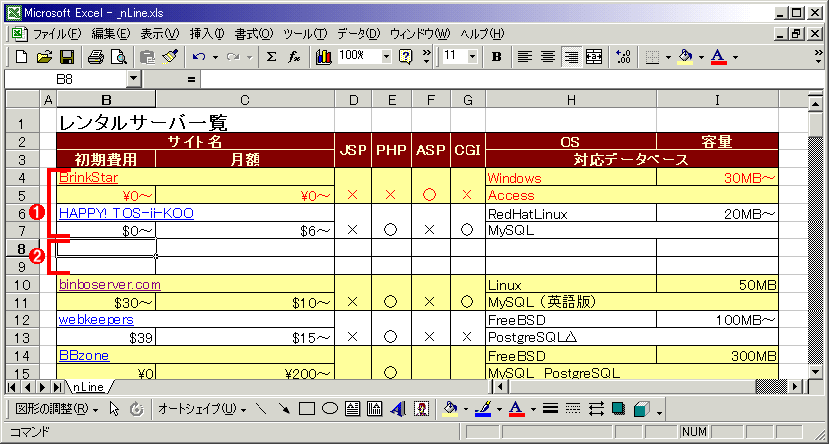Open the ファイル(F) menu

pyautogui.click(x=57, y=34)
